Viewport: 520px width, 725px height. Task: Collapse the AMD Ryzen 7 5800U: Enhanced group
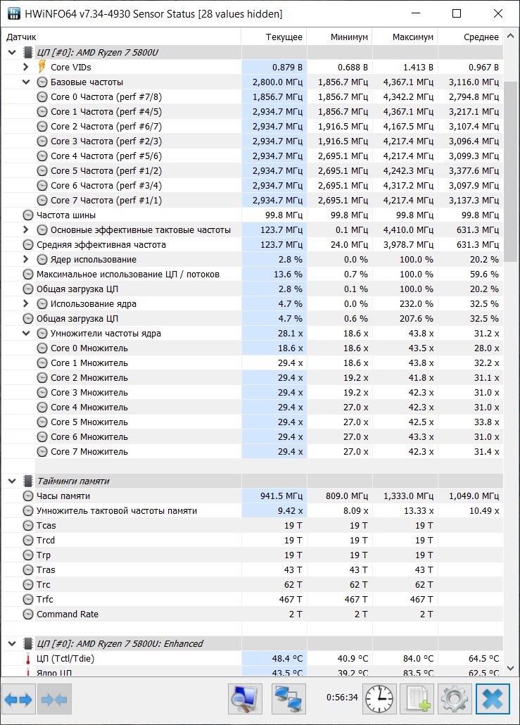point(12,643)
